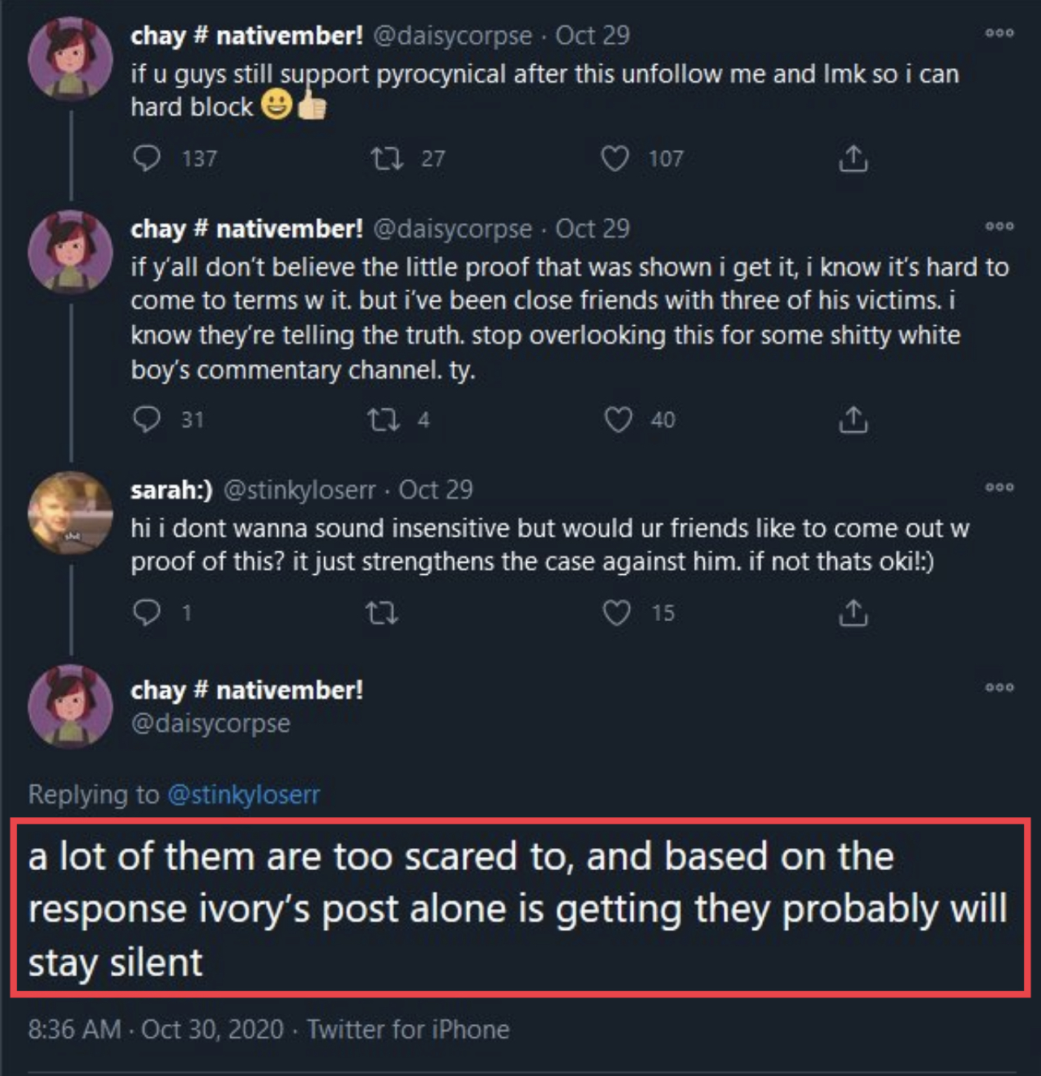Retweet the tweet with 27 retweets

coord(386,158)
